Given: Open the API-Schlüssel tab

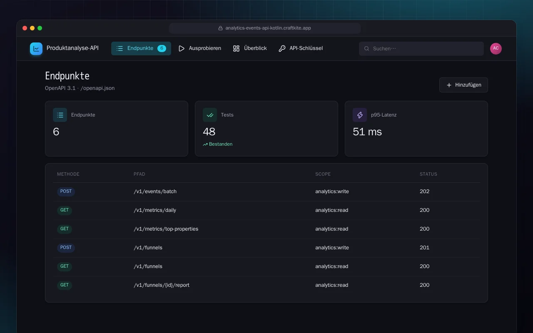Looking at the screenshot, I should [301, 48].
